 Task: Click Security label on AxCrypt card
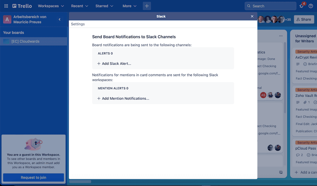coord(306,52)
